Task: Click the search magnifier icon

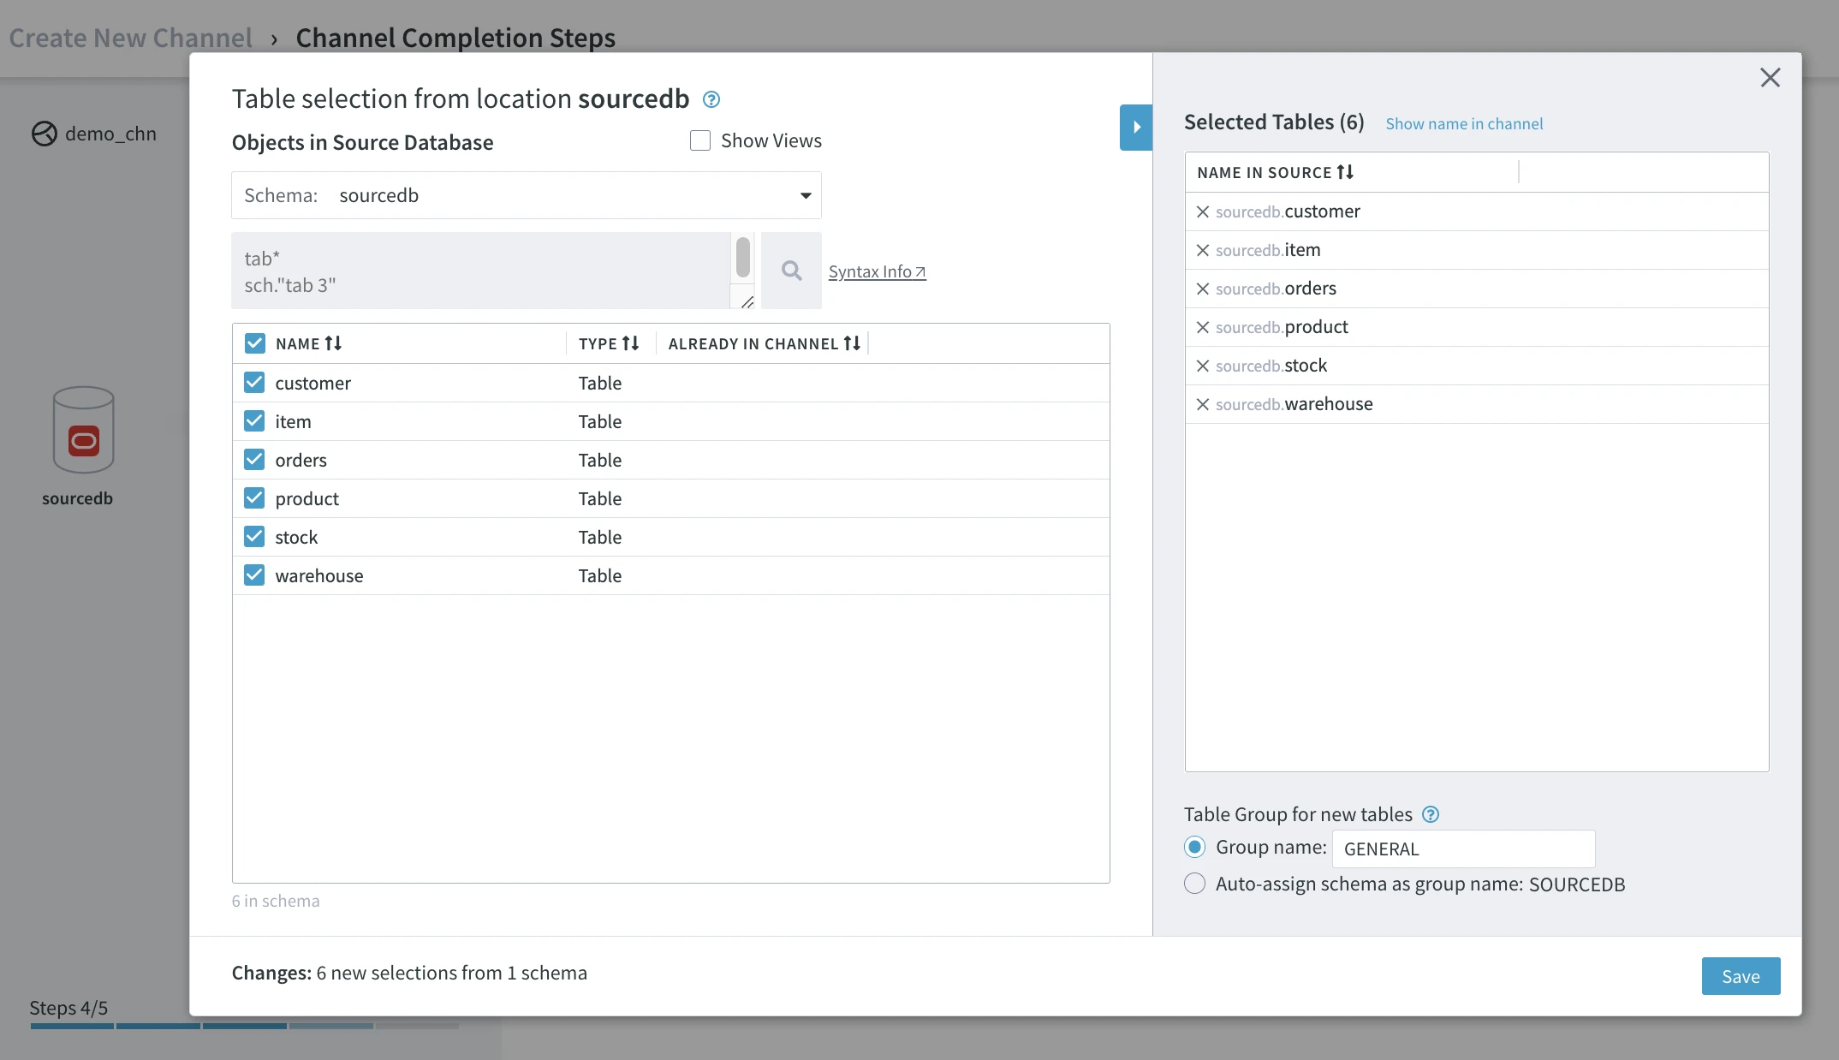Action: [x=791, y=271]
